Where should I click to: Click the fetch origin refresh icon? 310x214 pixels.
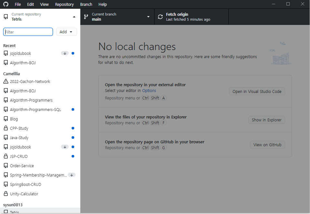[x=160, y=17]
